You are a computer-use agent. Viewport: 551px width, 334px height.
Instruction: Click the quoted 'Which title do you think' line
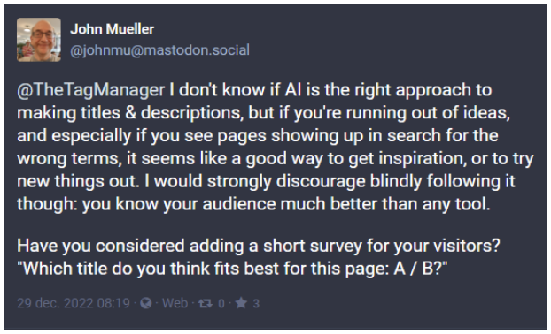click(x=232, y=269)
